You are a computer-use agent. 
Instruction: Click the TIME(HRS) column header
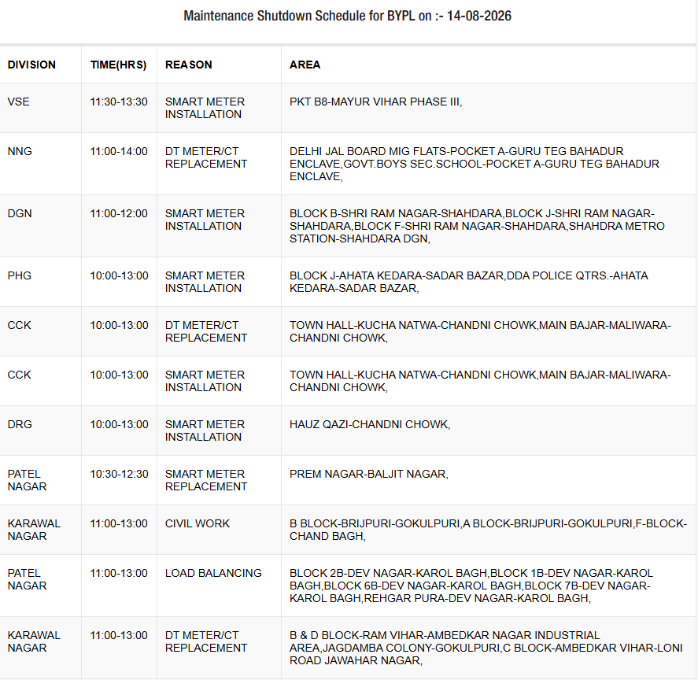(x=118, y=65)
